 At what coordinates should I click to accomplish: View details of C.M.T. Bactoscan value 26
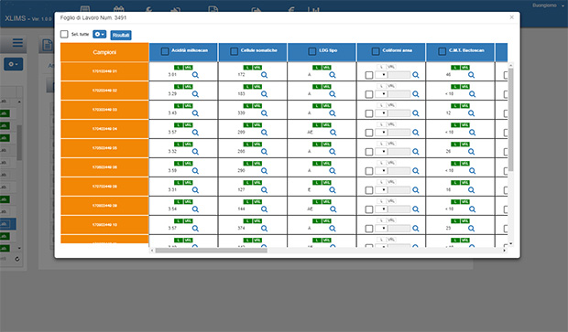[x=471, y=152]
